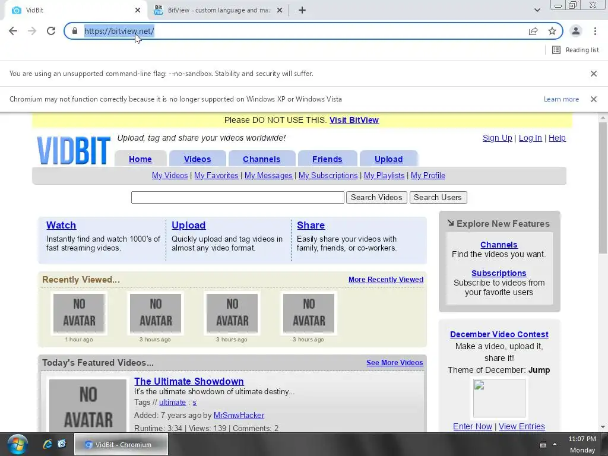Open the Videos navigation tab
Image resolution: width=608 pixels, height=456 pixels.
(x=197, y=159)
